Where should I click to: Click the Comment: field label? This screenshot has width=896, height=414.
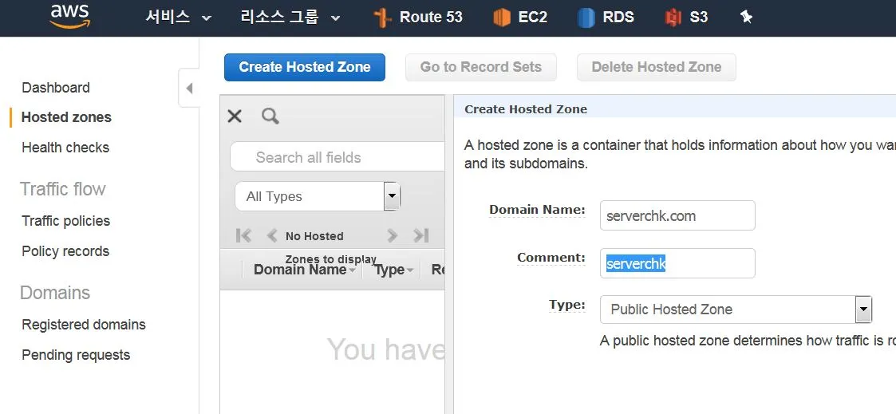click(x=551, y=258)
